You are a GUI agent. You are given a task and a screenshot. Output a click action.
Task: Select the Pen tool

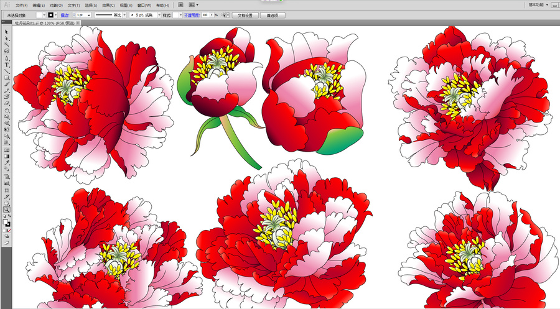pos(6,58)
